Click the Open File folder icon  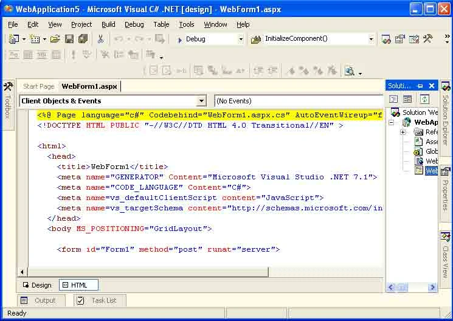(x=55, y=39)
